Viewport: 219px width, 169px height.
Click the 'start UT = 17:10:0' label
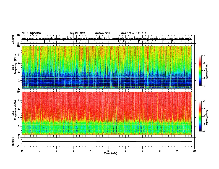(134, 33)
